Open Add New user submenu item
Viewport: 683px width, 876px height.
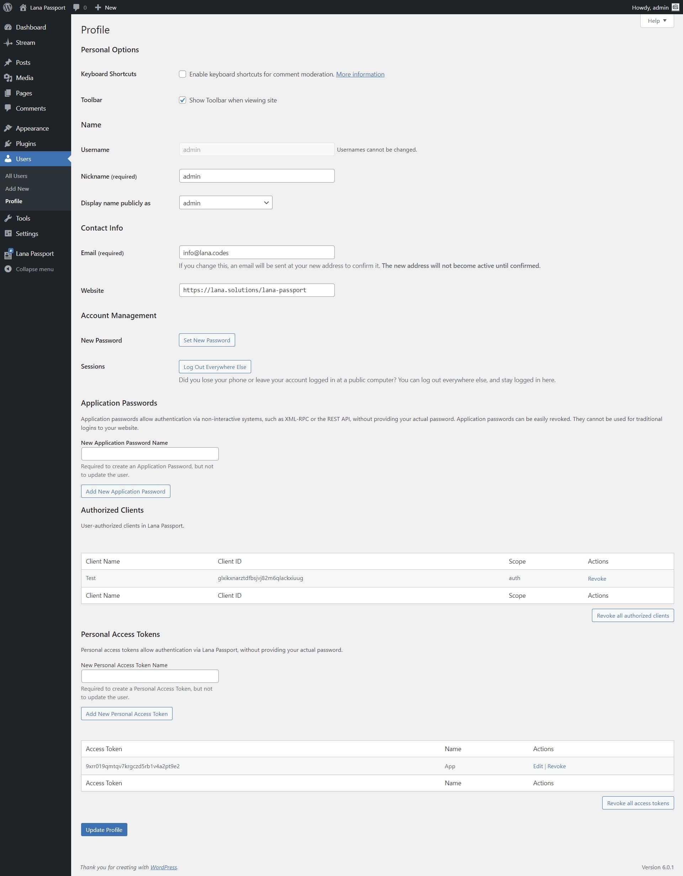pos(17,189)
